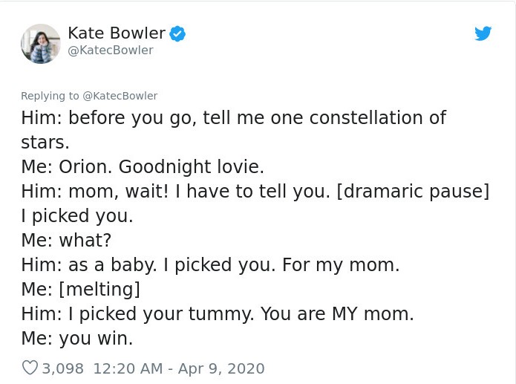Click the standalone "I picked you." line
The height and width of the screenshot is (384, 516).
[77, 215]
